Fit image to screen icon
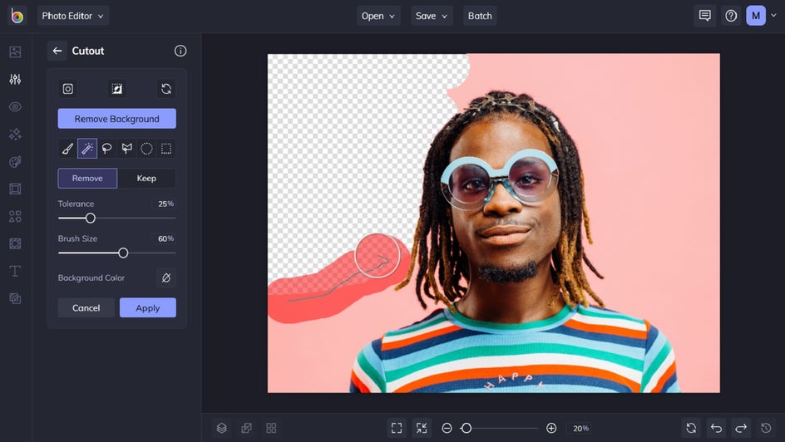The height and width of the screenshot is (442, 785). tap(397, 428)
